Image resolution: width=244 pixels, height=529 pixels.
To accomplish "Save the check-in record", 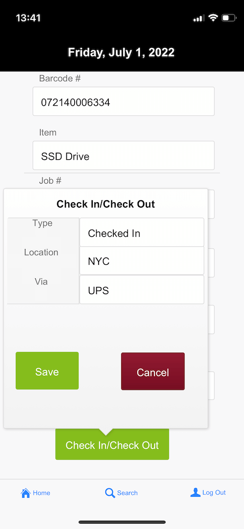I will coord(47,371).
